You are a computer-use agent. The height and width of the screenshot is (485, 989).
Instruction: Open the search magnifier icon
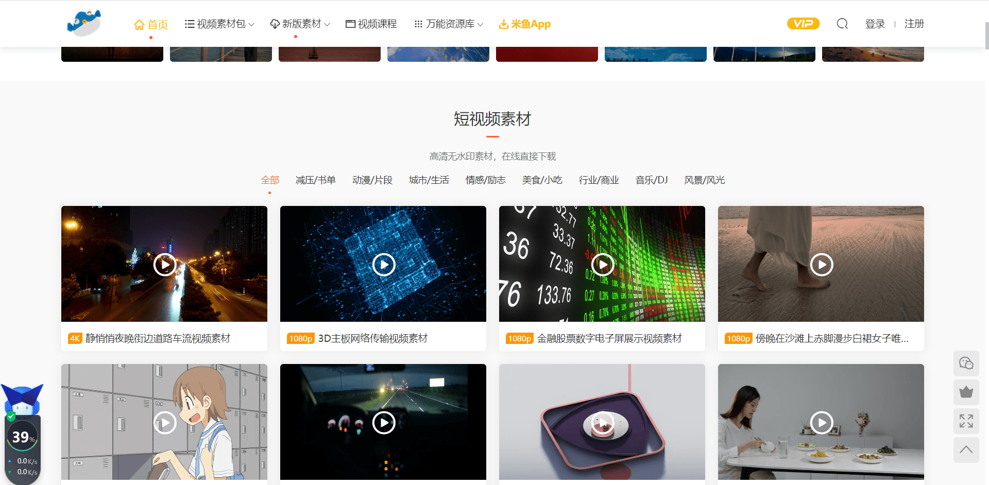click(x=842, y=24)
